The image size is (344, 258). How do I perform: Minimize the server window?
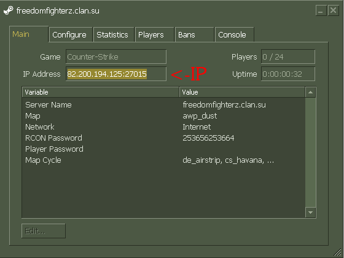tap(321, 10)
